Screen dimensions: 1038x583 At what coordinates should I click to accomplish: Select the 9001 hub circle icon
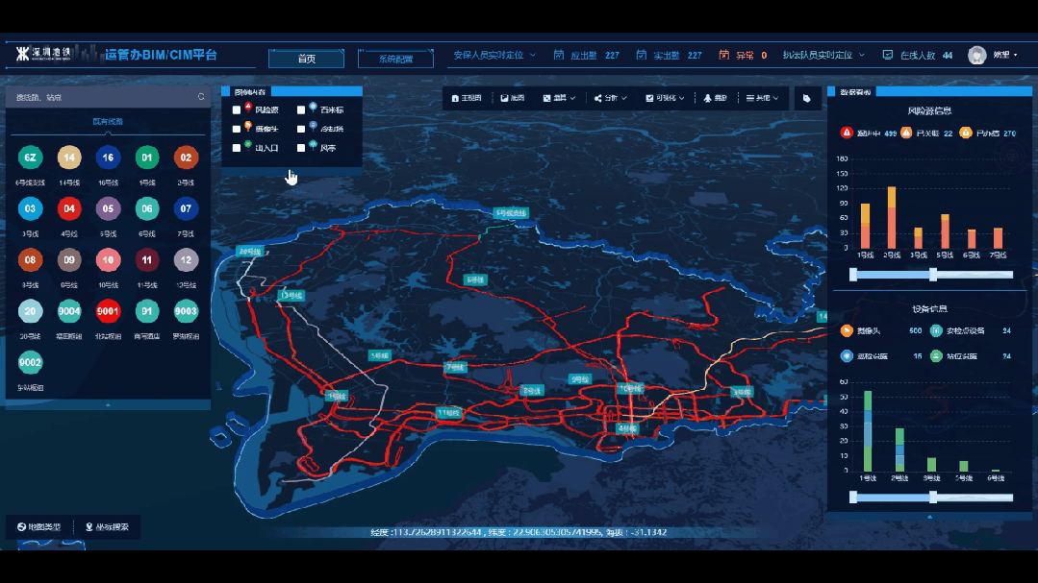pos(108,311)
